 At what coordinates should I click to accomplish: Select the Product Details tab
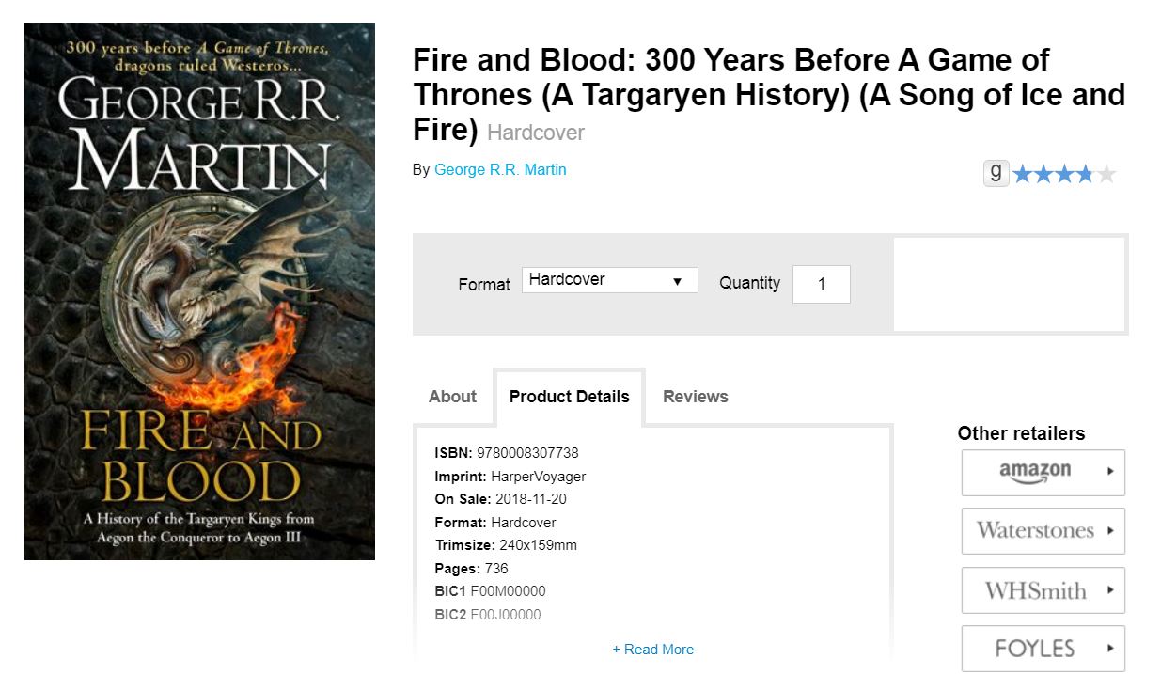[x=569, y=397]
